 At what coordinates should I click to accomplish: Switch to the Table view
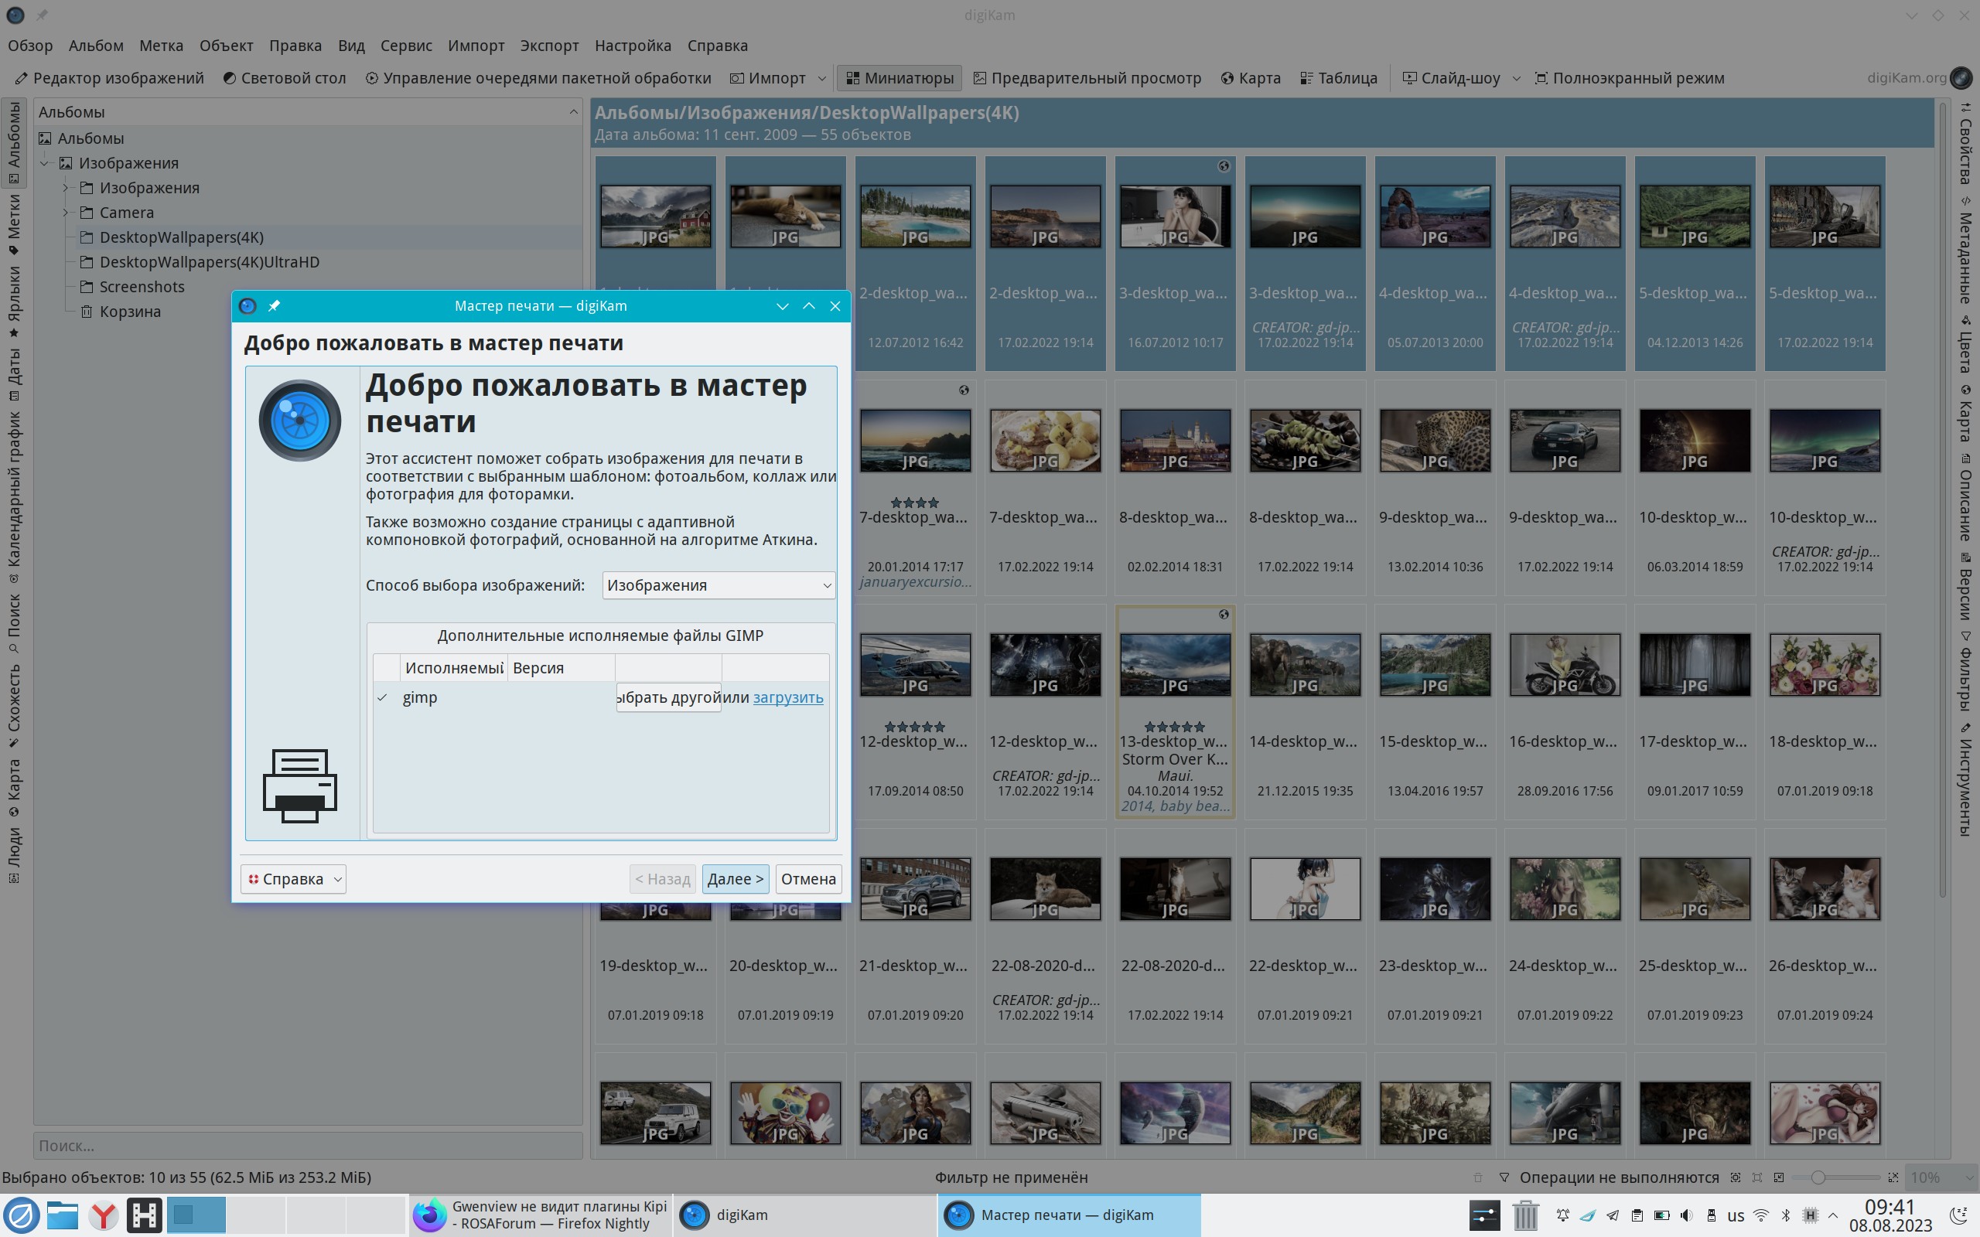click(x=1339, y=78)
